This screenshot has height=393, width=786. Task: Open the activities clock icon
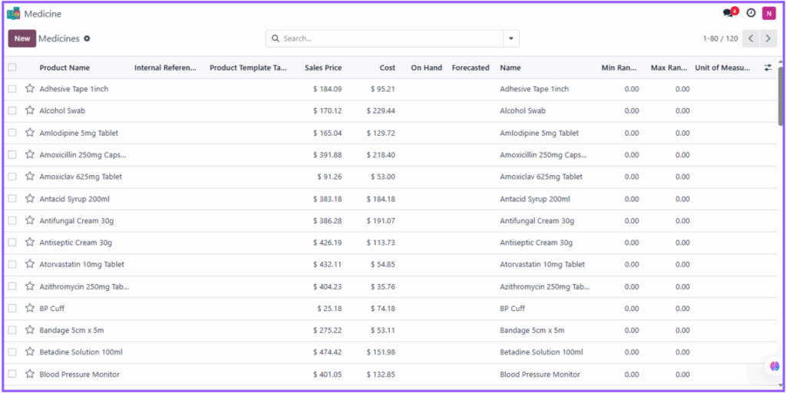(751, 14)
